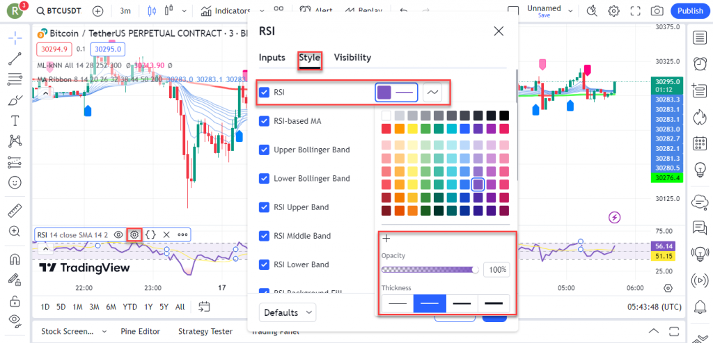Uncheck the RSI-based MA checkbox
713x343 pixels.
click(264, 121)
